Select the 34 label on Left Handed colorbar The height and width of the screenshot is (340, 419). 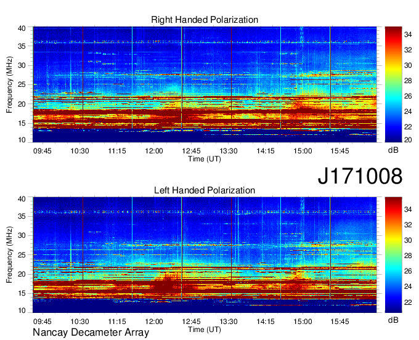(408, 209)
